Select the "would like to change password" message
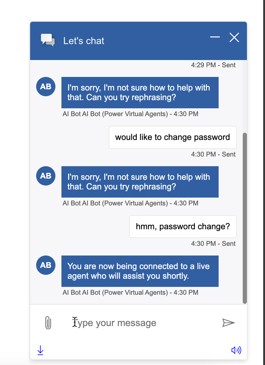 173,137
